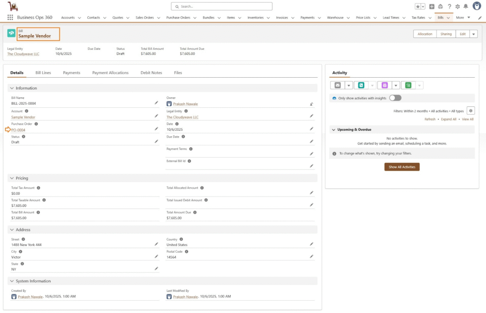Click the Show All Activities button

(402, 167)
